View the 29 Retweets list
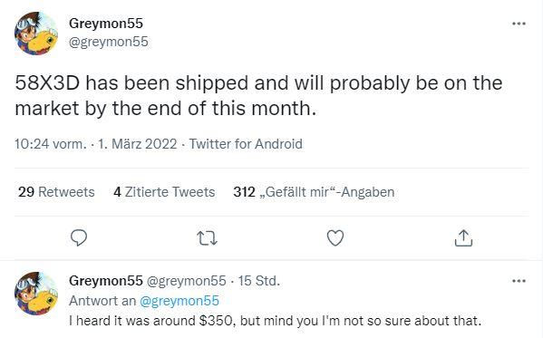543x338 pixels. click(x=56, y=192)
